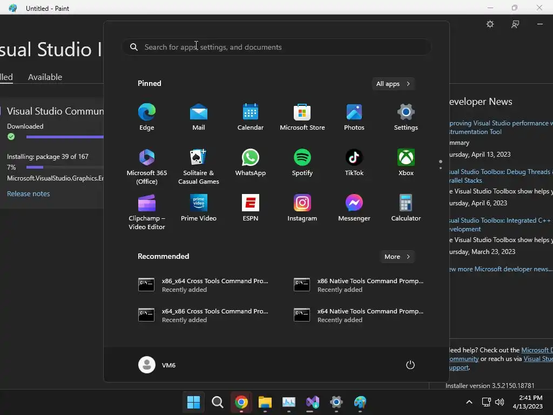Open x86 Native Tools Command Prompt
The image size is (553, 415).
[x=359, y=285]
